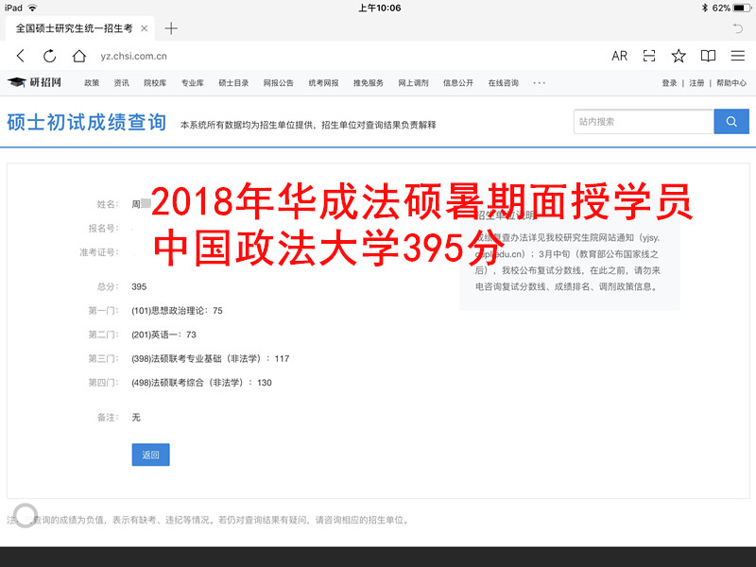Click the blue 返回 button
The width and height of the screenshot is (756, 567).
tap(150, 455)
